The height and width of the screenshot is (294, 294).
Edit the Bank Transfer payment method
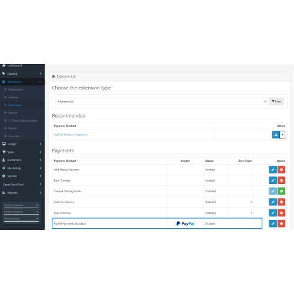273,181
